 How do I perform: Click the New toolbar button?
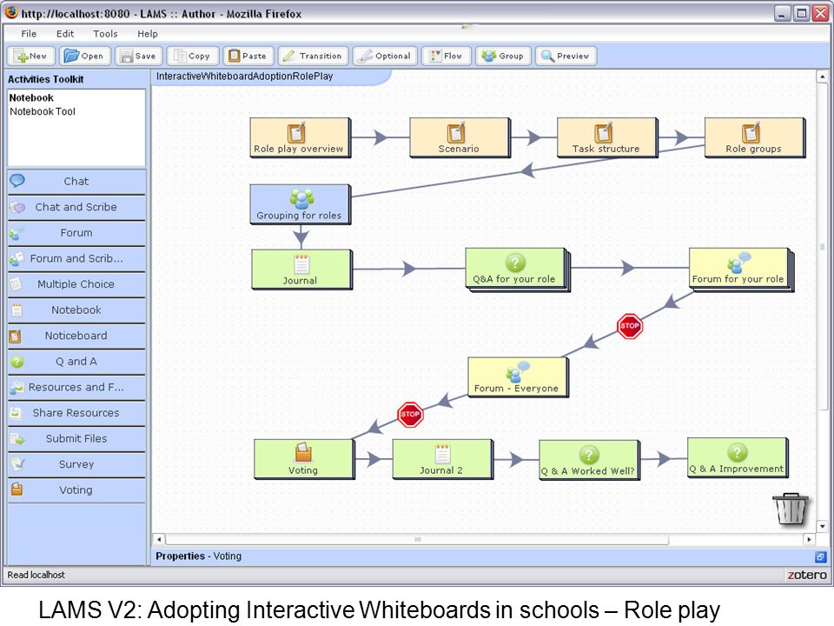31,56
